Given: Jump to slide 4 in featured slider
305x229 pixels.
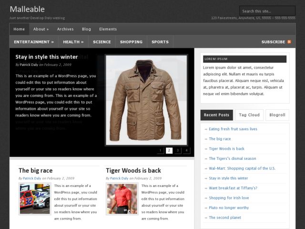Looking at the screenshot, I should coord(186,150).
